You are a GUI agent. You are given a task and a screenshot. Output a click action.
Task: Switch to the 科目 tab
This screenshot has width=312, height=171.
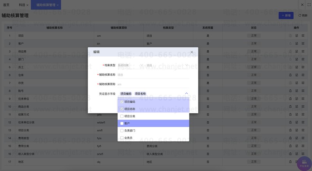[22, 5]
